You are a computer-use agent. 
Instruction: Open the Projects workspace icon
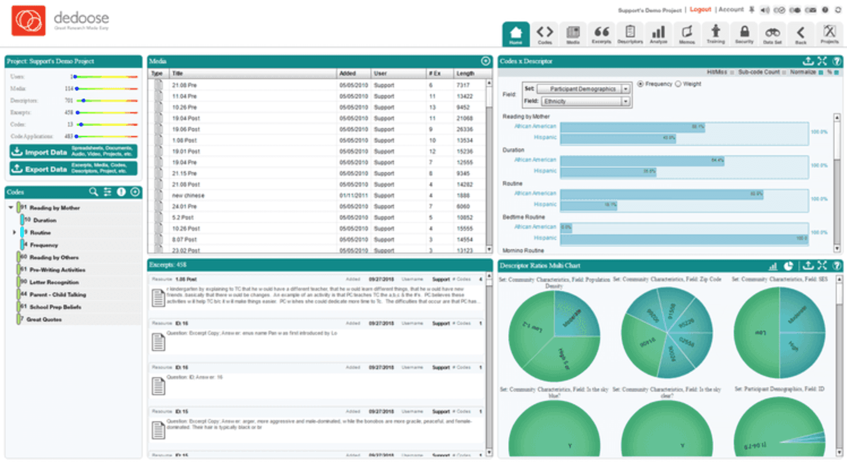click(830, 34)
